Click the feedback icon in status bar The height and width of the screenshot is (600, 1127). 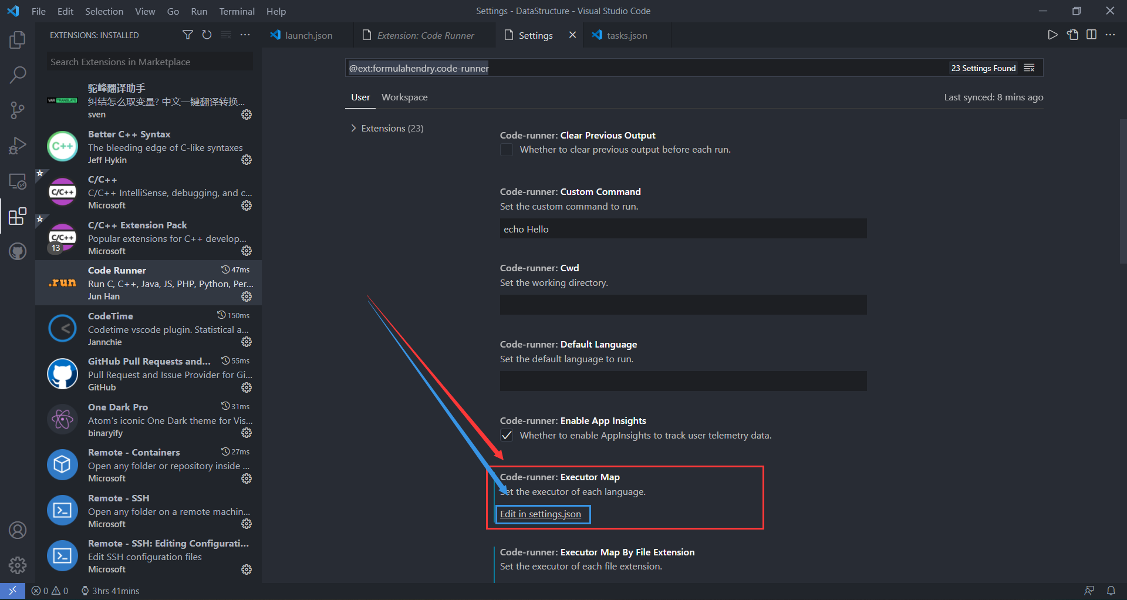click(1089, 591)
